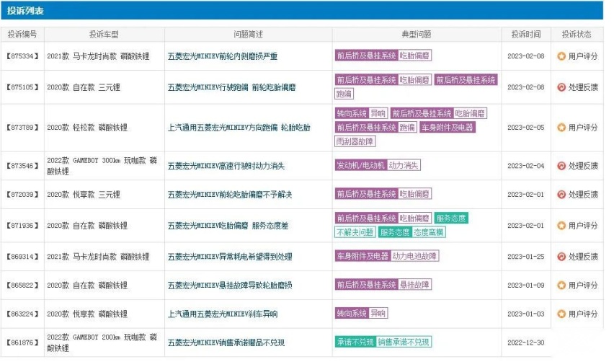Open complaint 五菱宏光MINIEV前轮内侧磨损严重
Image resolution: width=614 pixels, height=362 pixels.
point(223,56)
